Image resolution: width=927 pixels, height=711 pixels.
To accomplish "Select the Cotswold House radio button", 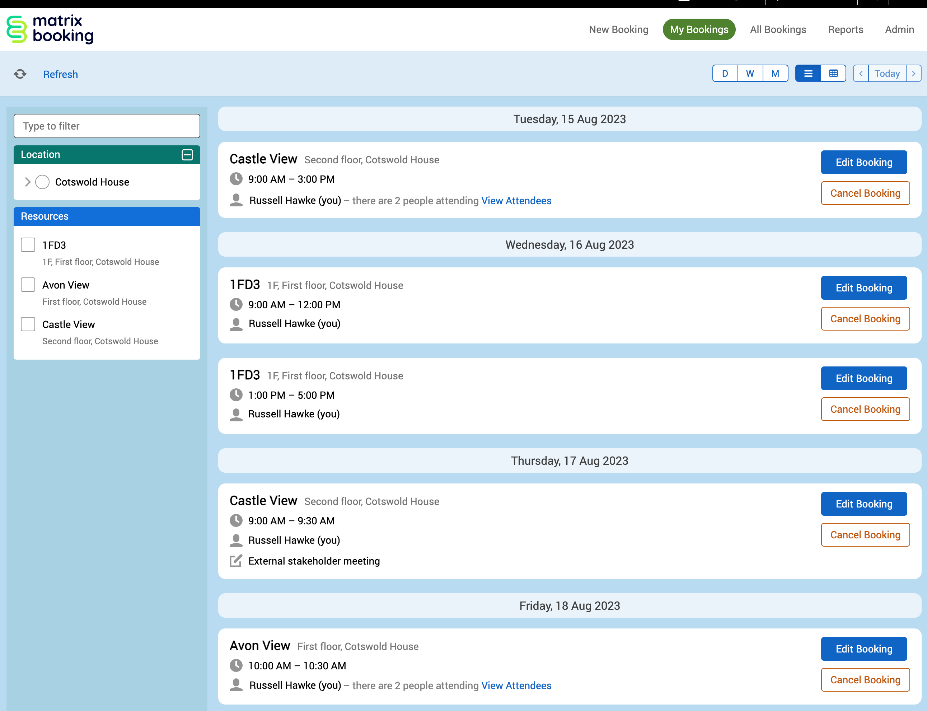I will point(42,182).
